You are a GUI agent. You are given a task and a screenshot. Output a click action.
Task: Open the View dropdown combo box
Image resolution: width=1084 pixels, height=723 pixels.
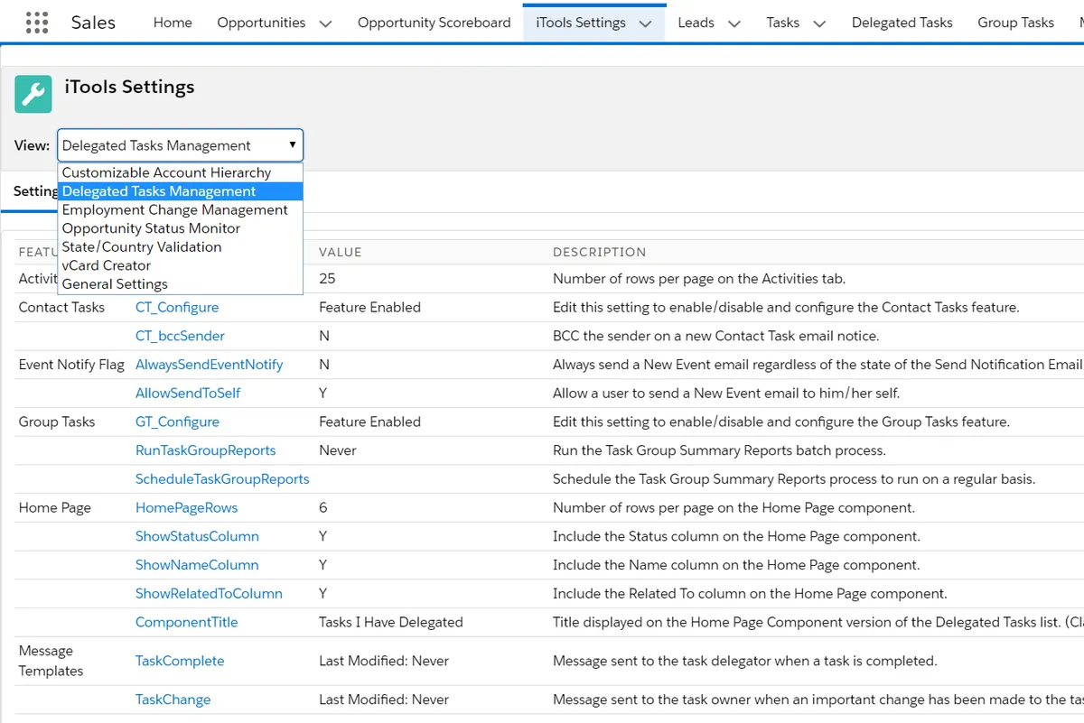[181, 145]
